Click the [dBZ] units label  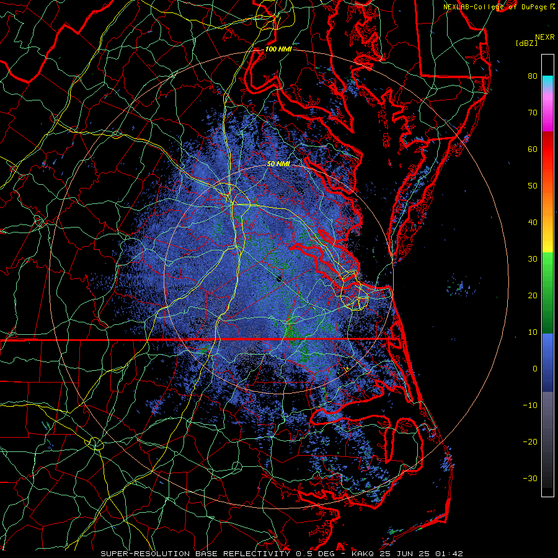click(x=526, y=43)
